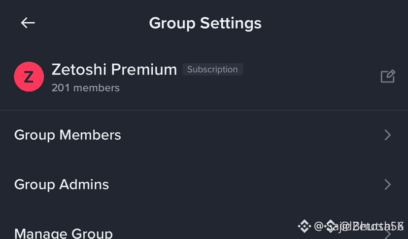Tap the 201 members count

coord(86,88)
